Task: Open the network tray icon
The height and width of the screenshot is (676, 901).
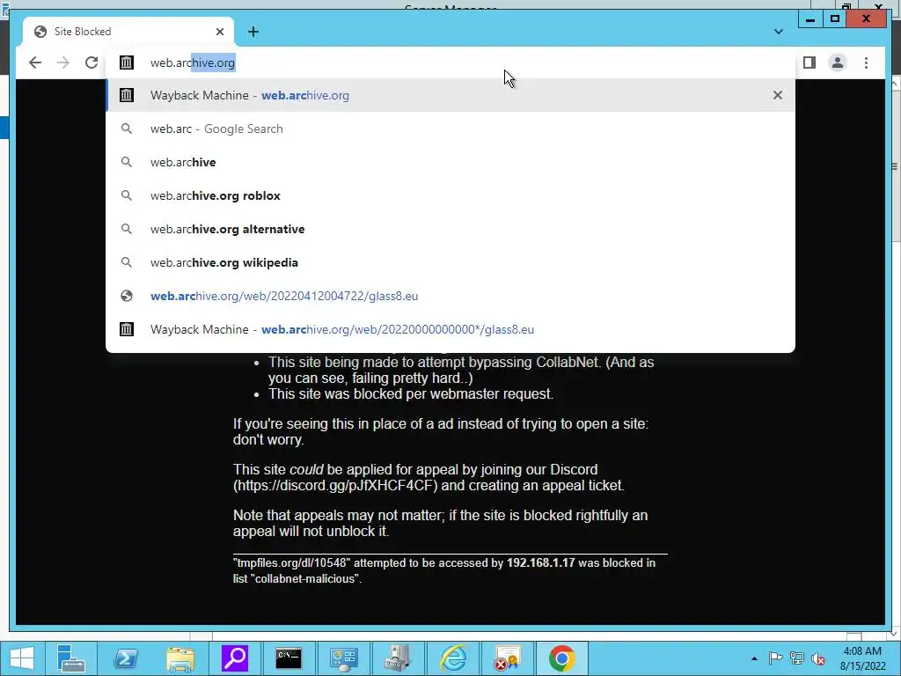Action: pyautogui.click(x=796, y=658)
